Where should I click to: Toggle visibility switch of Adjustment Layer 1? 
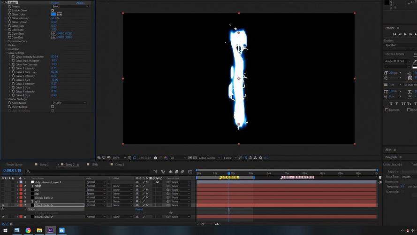tap(3, 182)
